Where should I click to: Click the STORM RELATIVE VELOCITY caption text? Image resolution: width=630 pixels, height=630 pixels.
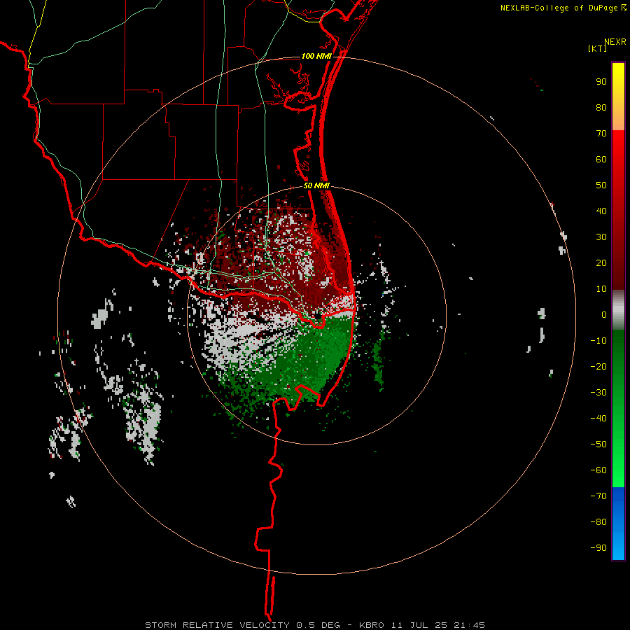coord(217,625)
